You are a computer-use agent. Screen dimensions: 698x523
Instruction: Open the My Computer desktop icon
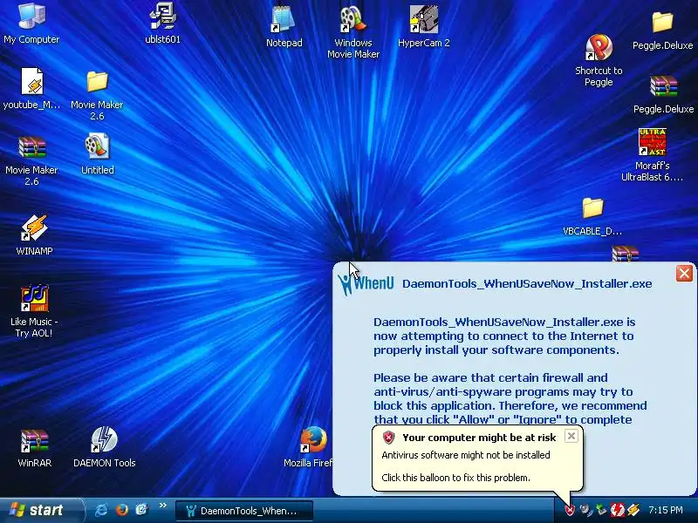pyautogui.click(x=31, y=23)
